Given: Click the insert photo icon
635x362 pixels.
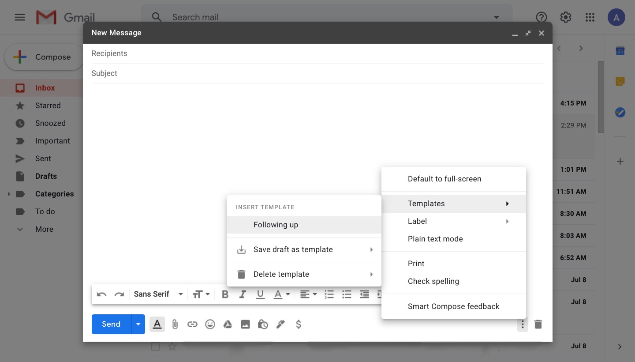Looking at the screenshot, I should coord(245,324).
